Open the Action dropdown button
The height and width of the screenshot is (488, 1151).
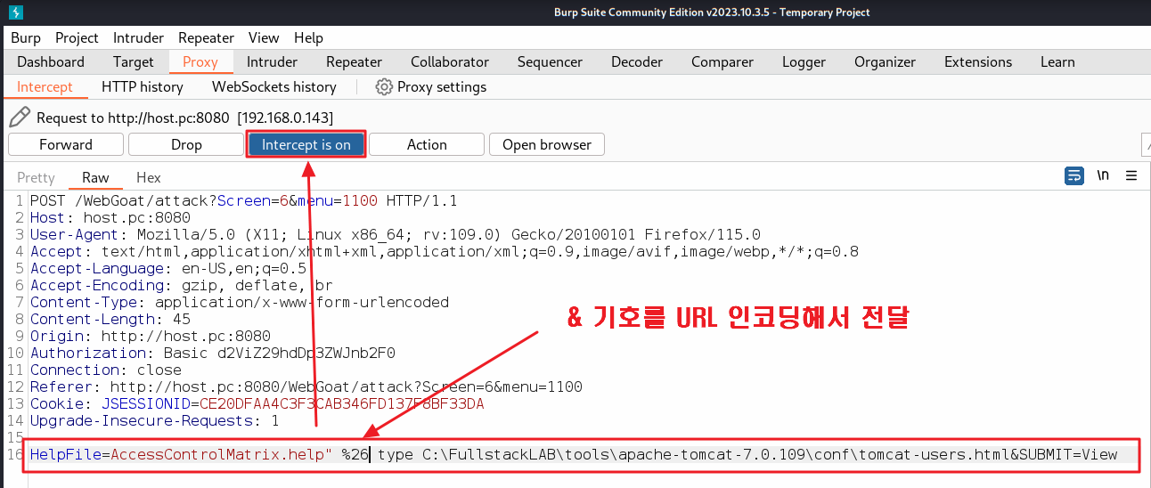(x=427, y=144)
